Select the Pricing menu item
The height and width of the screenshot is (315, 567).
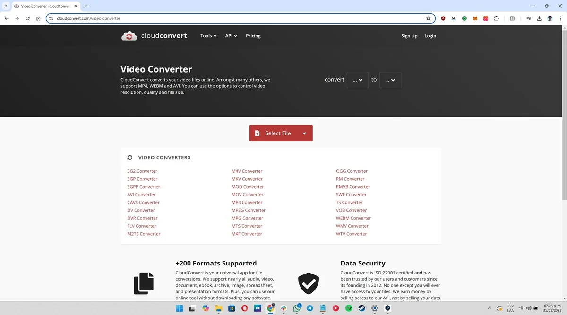tap(253, 35)
